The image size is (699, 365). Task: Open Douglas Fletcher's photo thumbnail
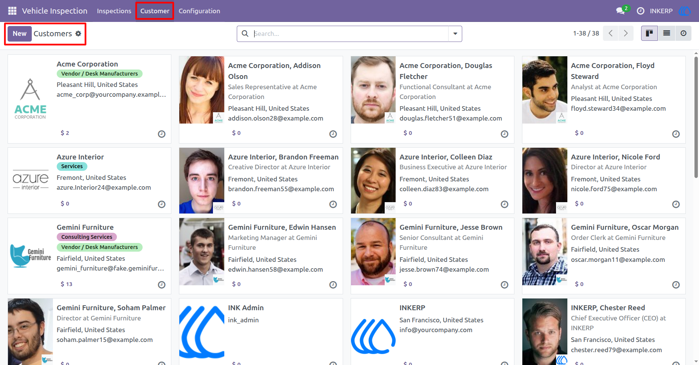tap(373, 90)
